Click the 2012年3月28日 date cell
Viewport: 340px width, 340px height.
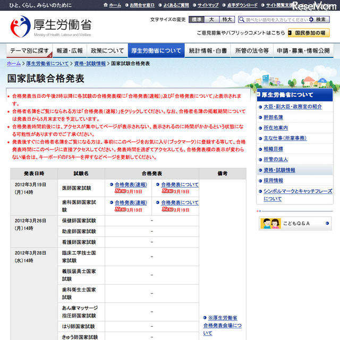34,294
